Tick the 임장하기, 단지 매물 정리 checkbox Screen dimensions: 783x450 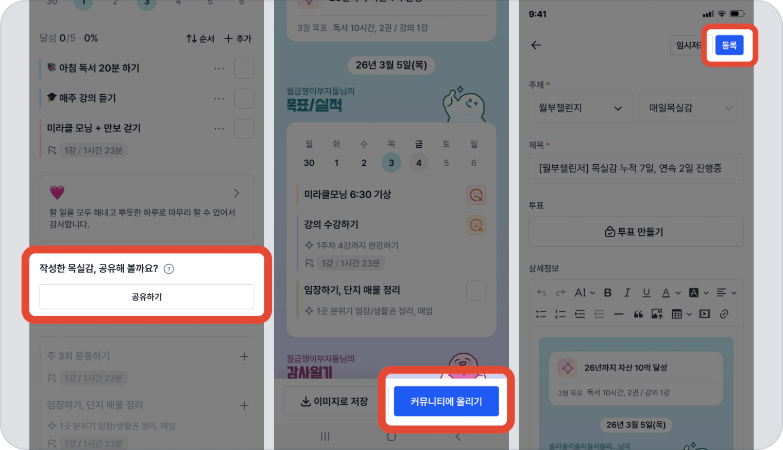click(476, 290)
